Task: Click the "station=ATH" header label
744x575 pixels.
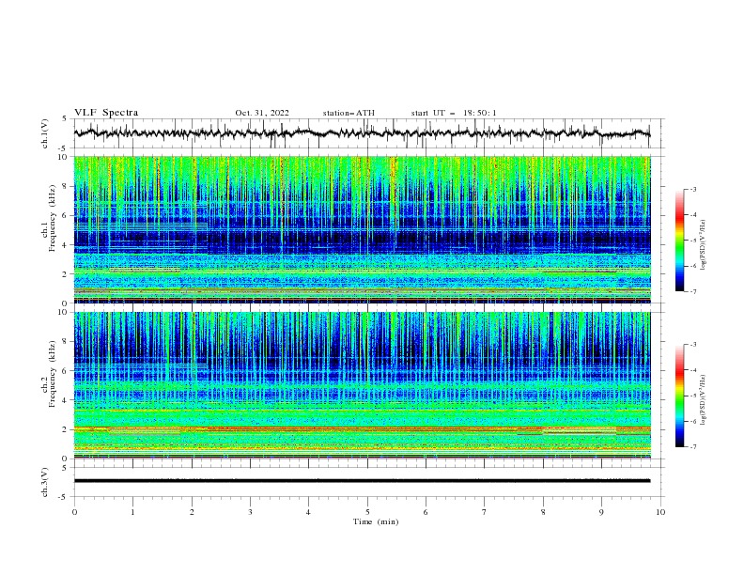Action: (x=349, y=113)
